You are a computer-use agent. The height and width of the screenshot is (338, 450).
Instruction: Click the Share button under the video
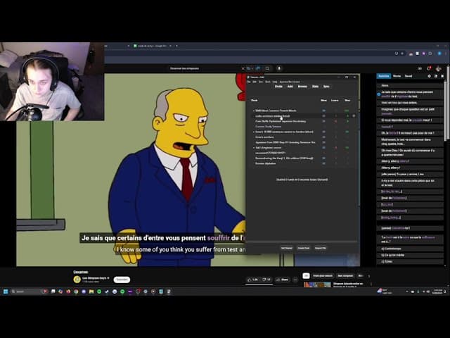pos(282,280)
